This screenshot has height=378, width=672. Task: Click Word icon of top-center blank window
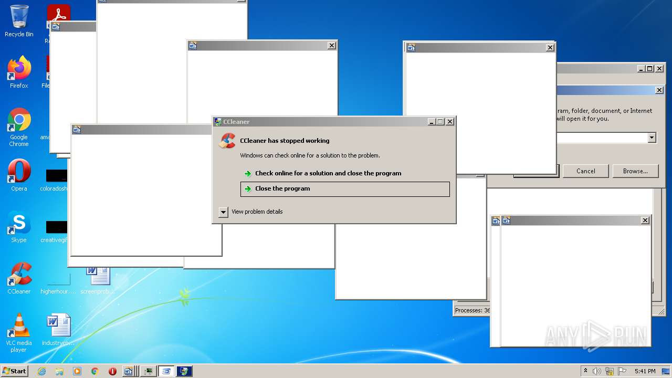(x=193, y=46)
